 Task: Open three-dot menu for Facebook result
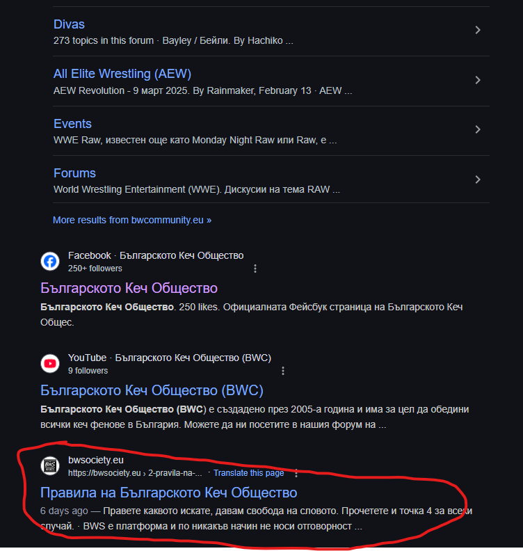pyautogui.click(x=255, y=269)
